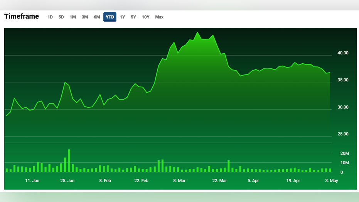Click the 25. Jan date label
Viewport: 359px width, 202px height.
point(67,181)
